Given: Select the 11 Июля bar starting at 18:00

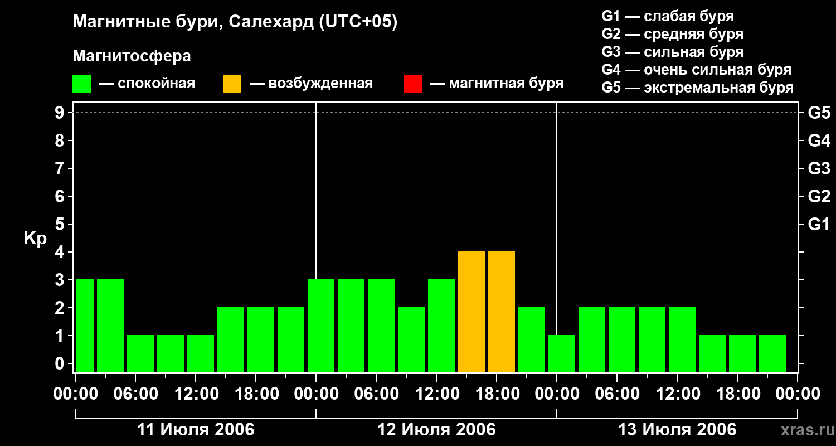Looking at the screenshot, I should 261,340.
